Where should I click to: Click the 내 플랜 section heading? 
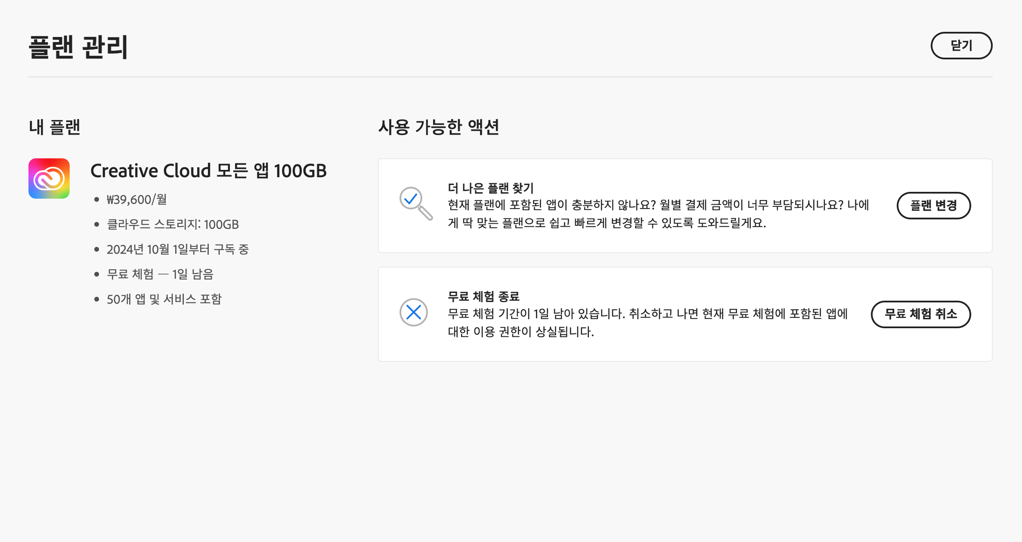(54, 127)
